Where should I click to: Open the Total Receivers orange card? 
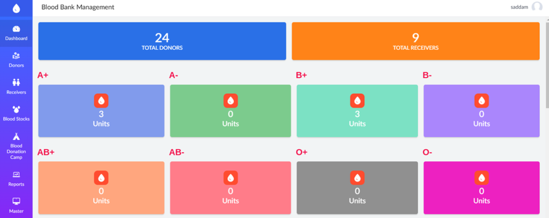416,41
